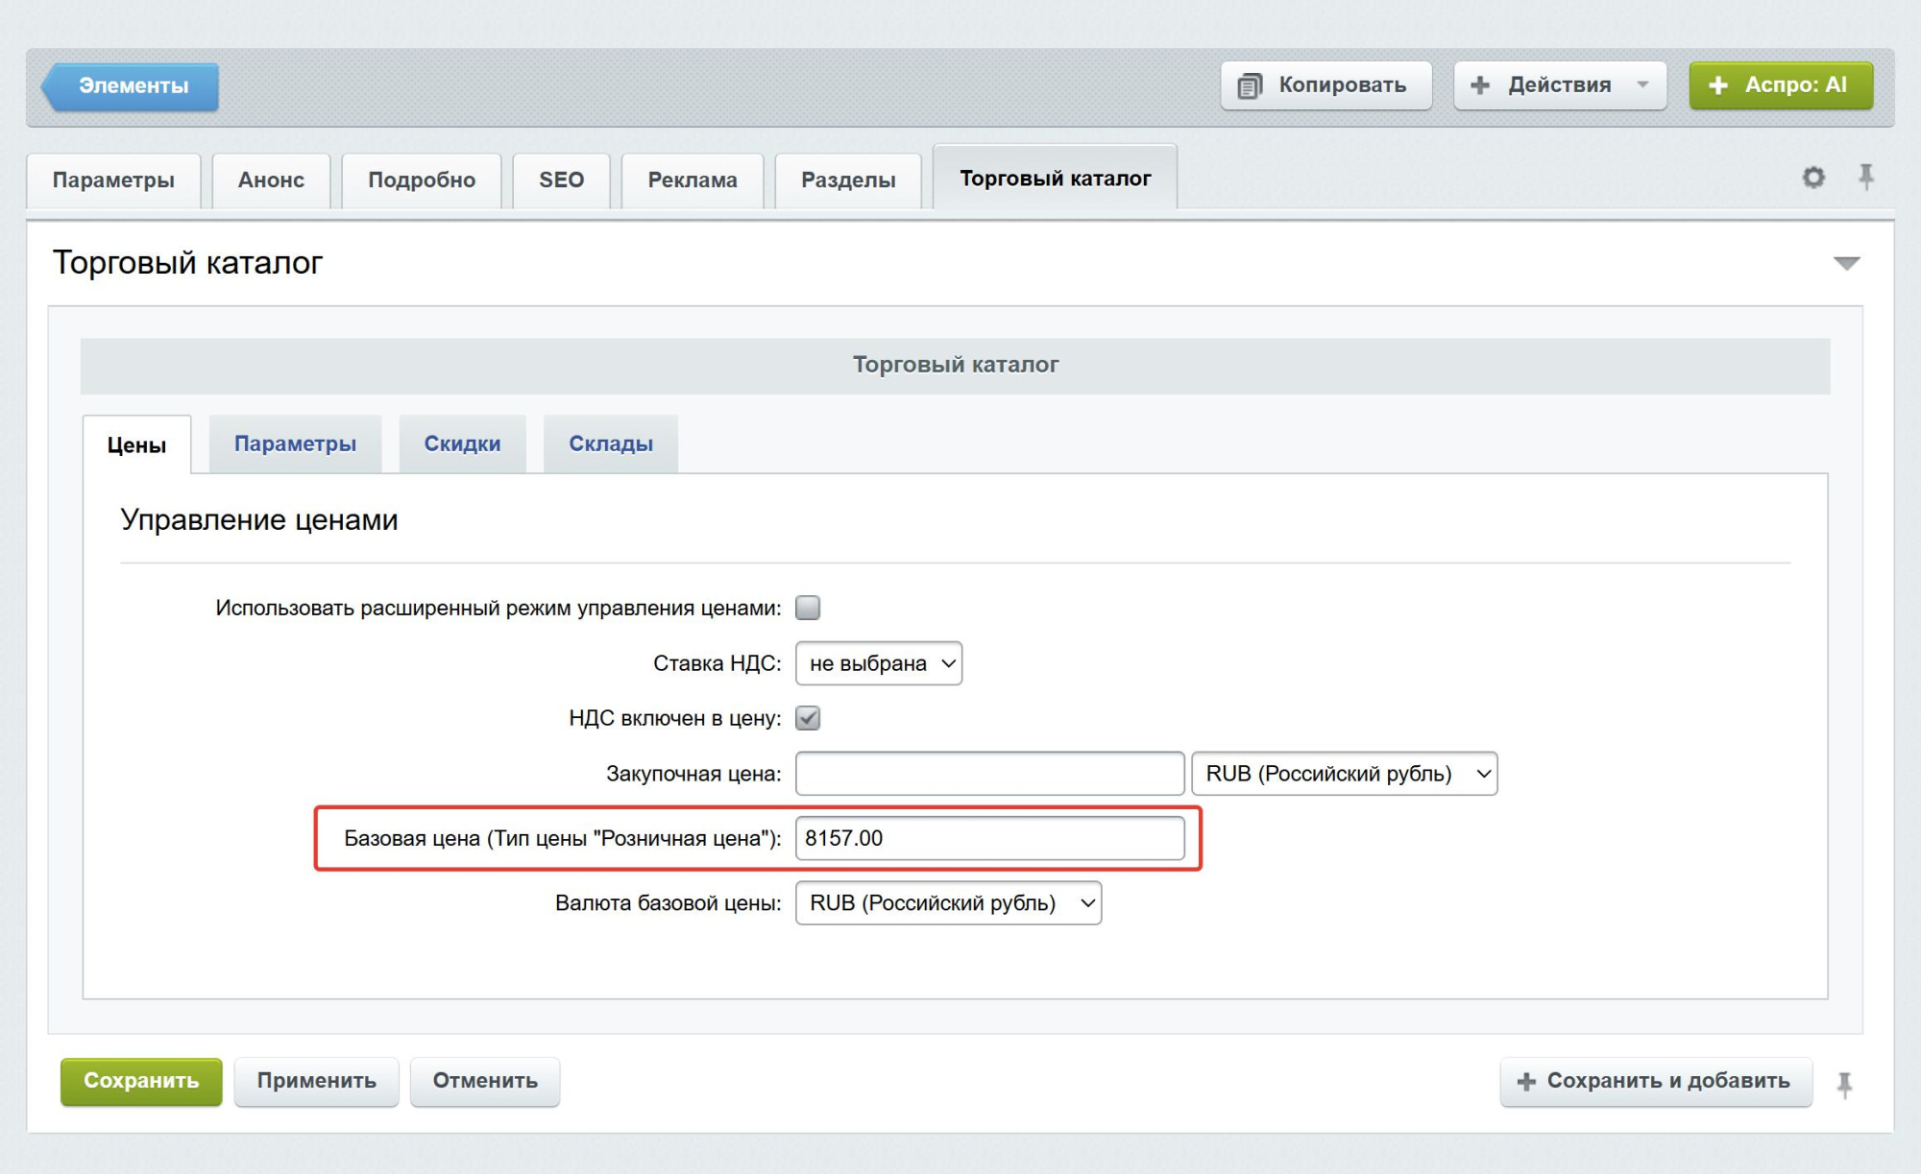Click the green Сохранить button
This screenshot has width=1921, height=1174.
point(141,1081)
